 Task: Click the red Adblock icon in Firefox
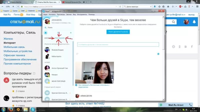(x=180, y=7)
